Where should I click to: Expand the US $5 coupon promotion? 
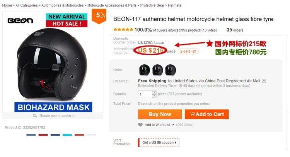coord(159,142)
